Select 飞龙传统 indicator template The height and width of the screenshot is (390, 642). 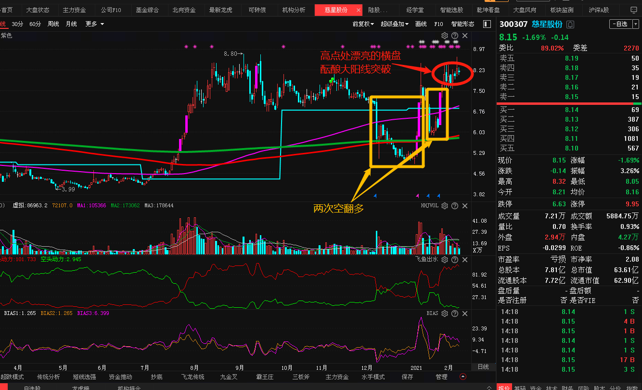[193, 377]
